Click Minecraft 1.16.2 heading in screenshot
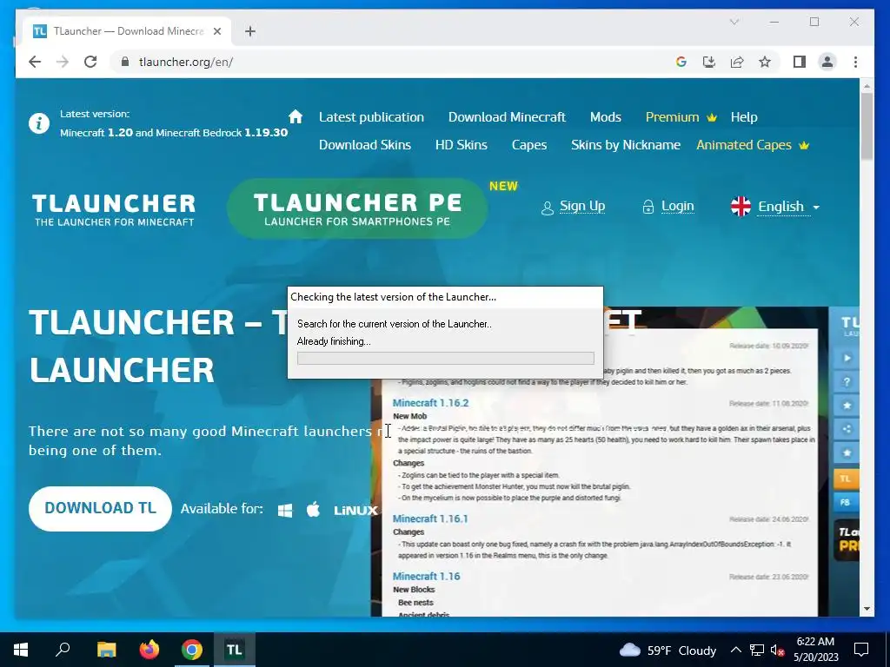890x667 pixels. point(430,403)
